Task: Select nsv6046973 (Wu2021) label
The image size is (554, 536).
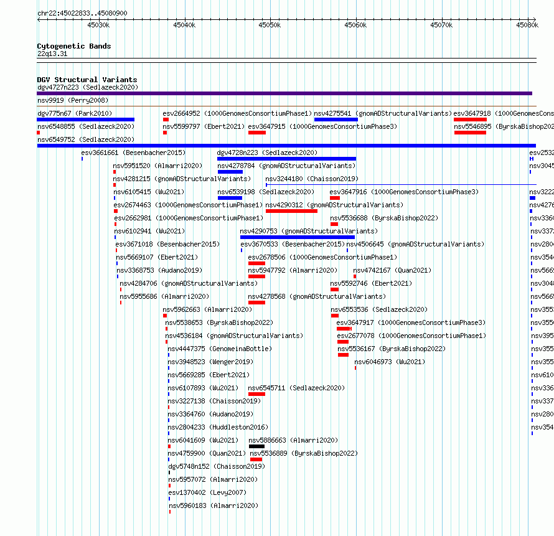Action: click(x=390, y=362)
